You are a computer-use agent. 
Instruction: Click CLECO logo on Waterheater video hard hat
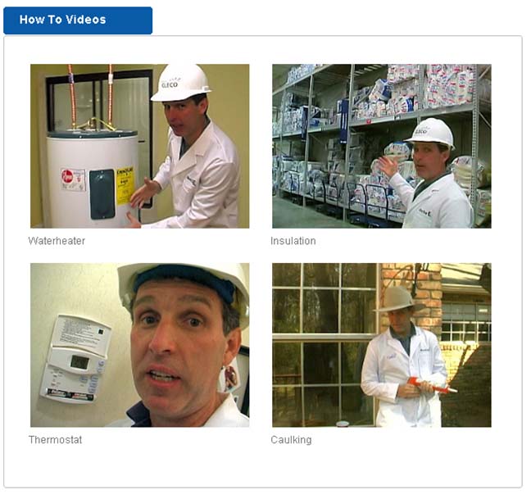(x=170, y=84)
